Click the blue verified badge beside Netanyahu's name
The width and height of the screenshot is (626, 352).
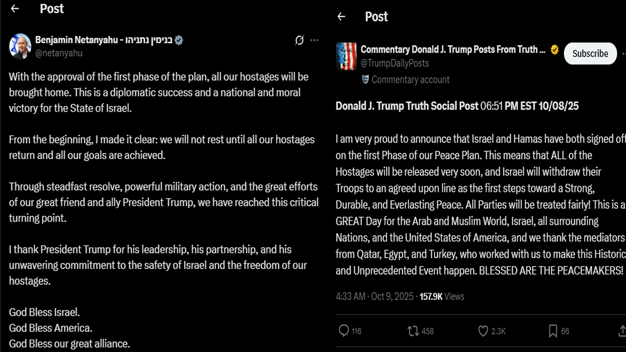[x=179, y=40]
